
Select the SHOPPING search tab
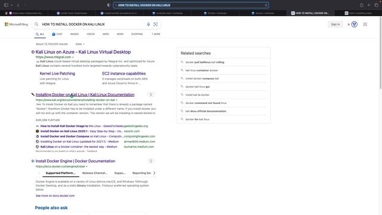[137, 34]
